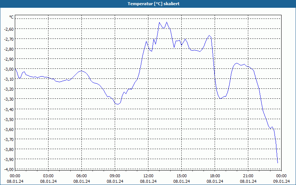Click the 18:00 time label

pos(215,176)
